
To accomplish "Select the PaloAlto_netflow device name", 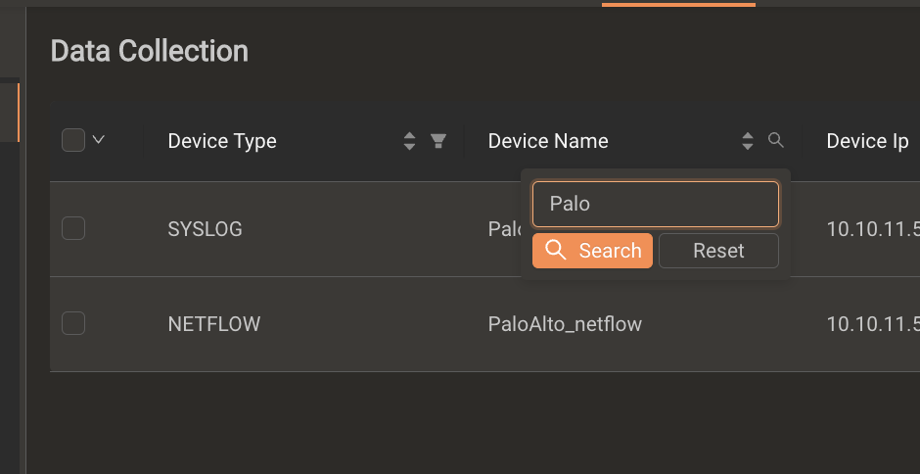I will click(x=565, y=323).
